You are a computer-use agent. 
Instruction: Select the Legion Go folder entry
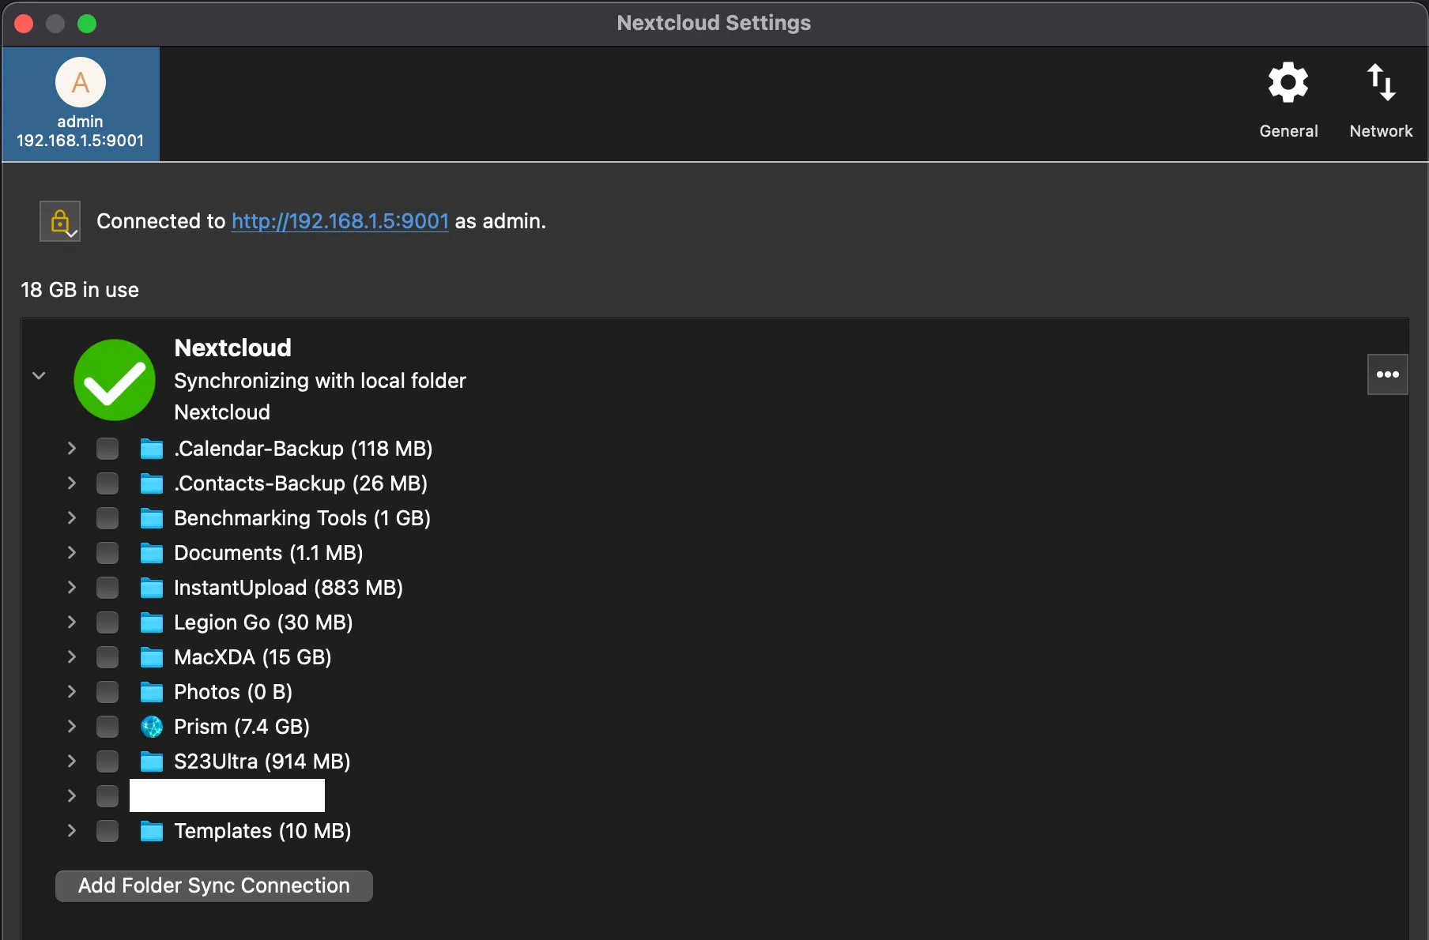click(262, 622)
